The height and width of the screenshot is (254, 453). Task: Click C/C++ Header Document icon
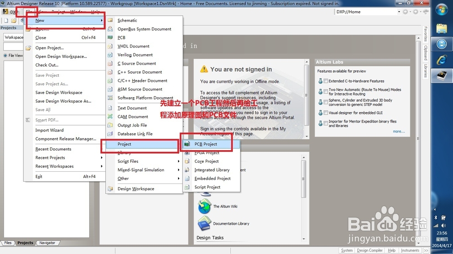click(x=110, y=81)
